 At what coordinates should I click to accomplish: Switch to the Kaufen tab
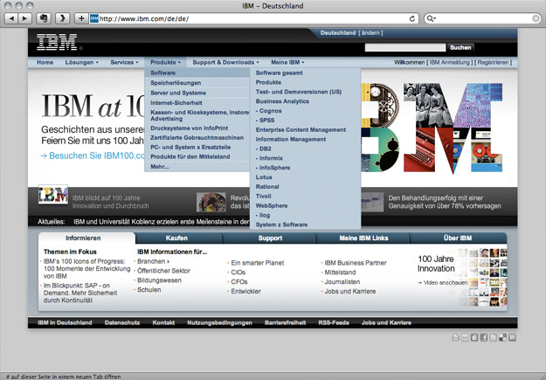pyautogui.click(x=176, y=238)
